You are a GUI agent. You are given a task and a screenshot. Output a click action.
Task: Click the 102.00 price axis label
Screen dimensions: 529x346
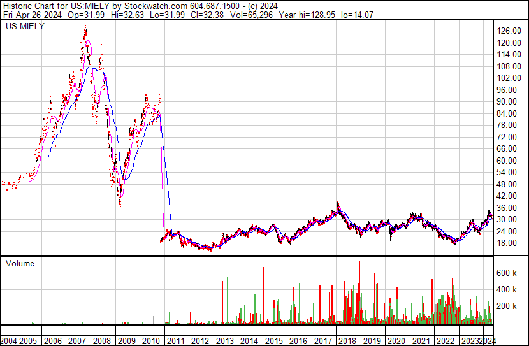(509, 78)
